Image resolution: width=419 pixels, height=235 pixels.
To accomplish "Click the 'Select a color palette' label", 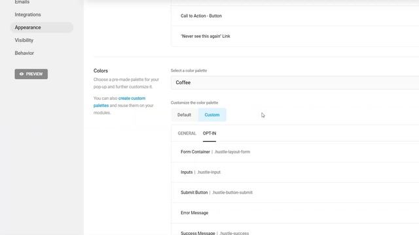I will [189, 70].
